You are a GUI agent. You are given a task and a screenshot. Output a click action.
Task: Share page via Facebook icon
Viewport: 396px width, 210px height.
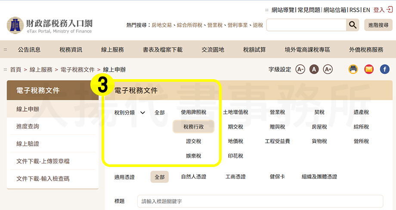[384, 69]
